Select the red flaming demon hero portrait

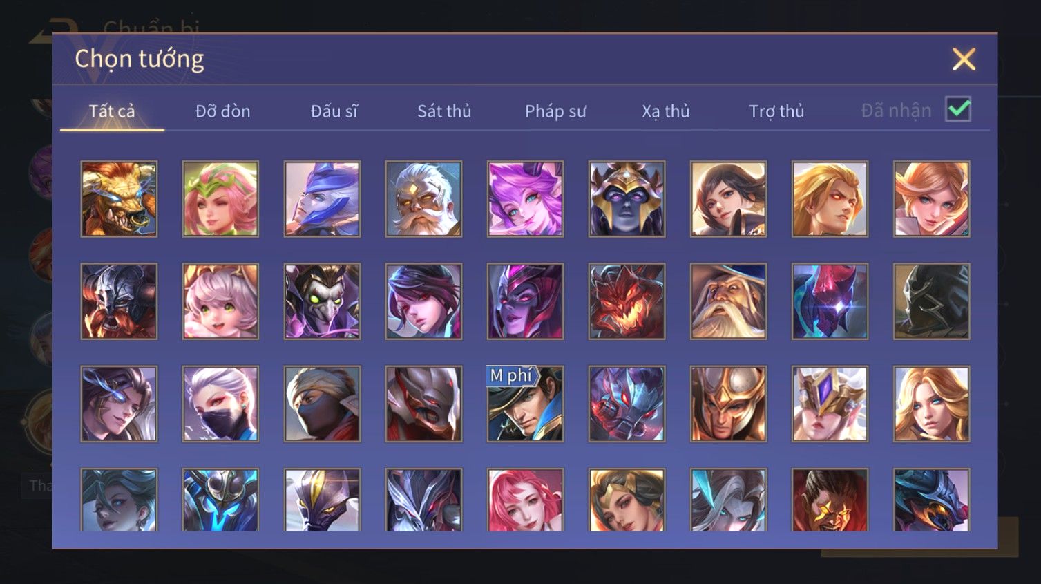[x=627, y=301]
